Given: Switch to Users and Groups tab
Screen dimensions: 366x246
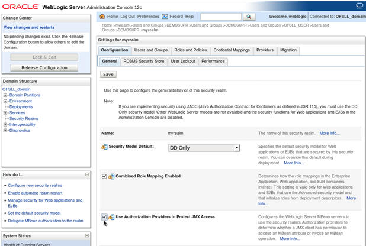Looking at the screenshot, I should [151, 50].
